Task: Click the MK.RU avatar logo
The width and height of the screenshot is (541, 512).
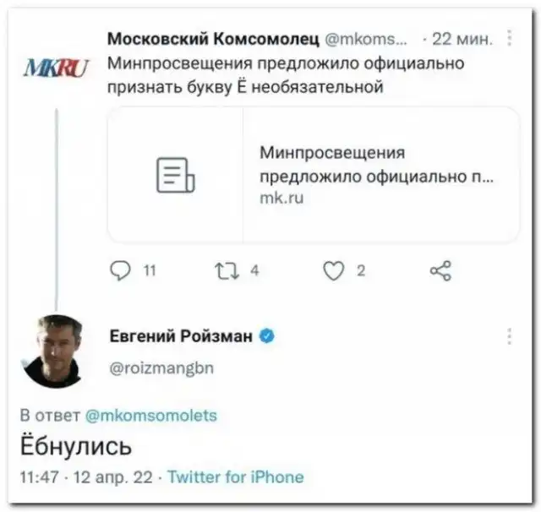Action: click(56, 66)
